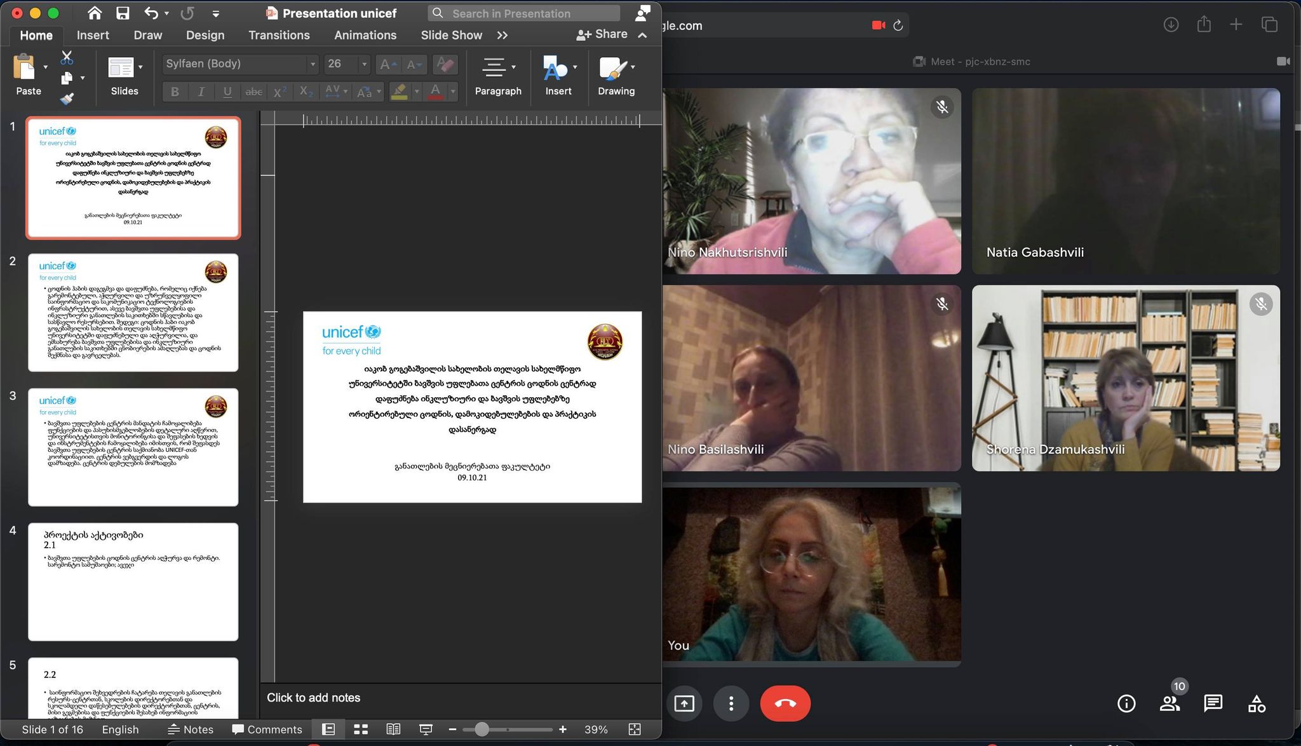Click the Meet chat icon
Image resolution: width=1301 pixels, height=746 pixels.
pos(1213,703)
